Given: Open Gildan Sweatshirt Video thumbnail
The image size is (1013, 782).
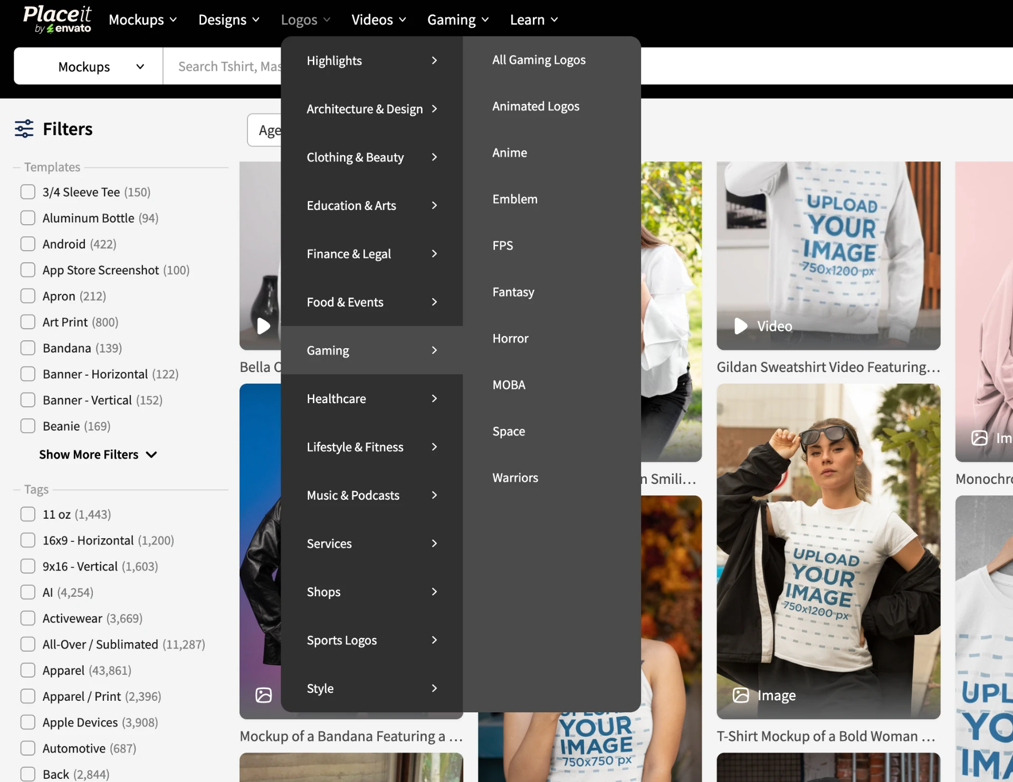Looking at the screenshot, I should point(828,255).
